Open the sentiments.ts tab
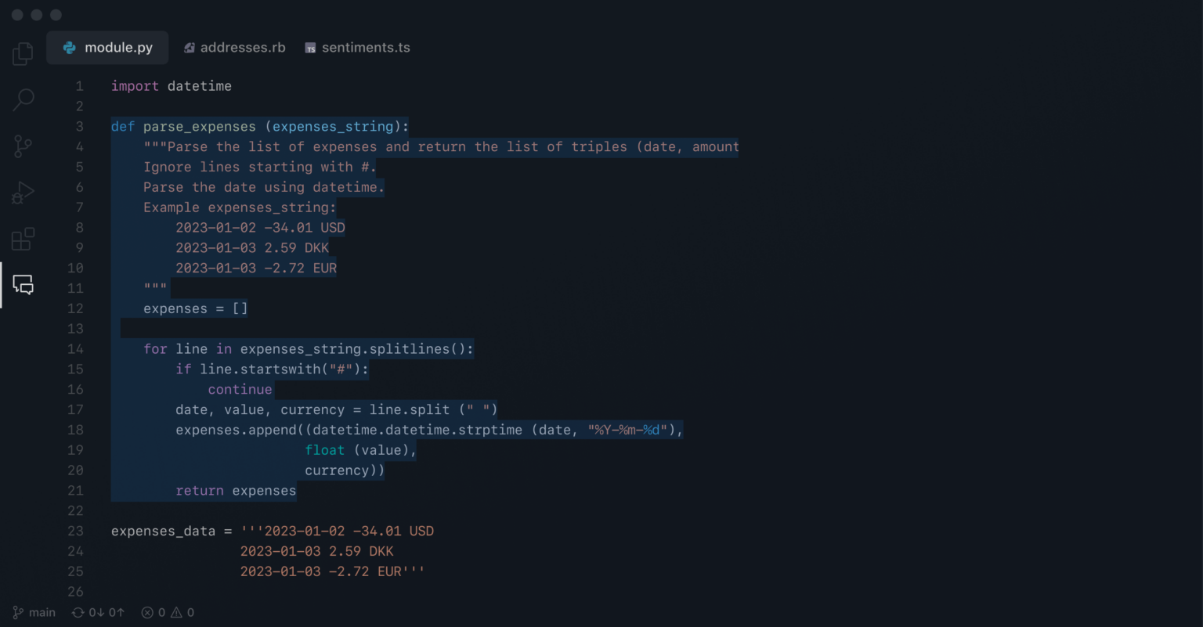This screenshot has width=1203, height=627. (x=357, y=48)
